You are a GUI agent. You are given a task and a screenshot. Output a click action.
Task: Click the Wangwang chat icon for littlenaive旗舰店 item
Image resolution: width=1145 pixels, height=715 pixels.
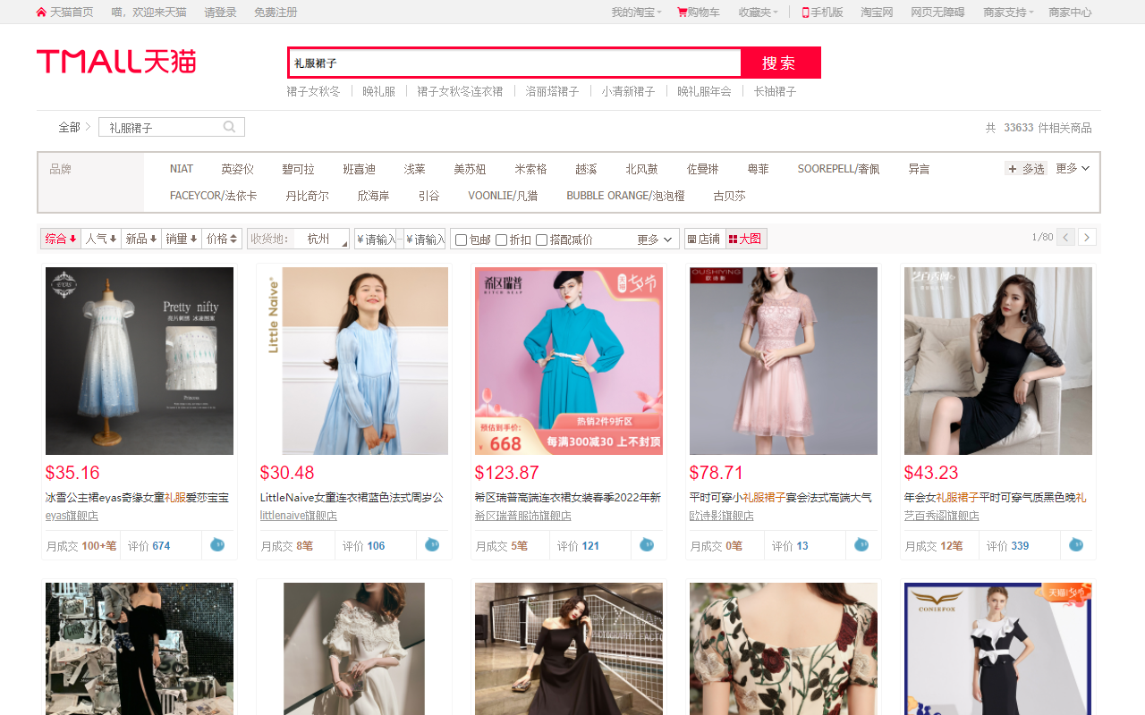432,544
